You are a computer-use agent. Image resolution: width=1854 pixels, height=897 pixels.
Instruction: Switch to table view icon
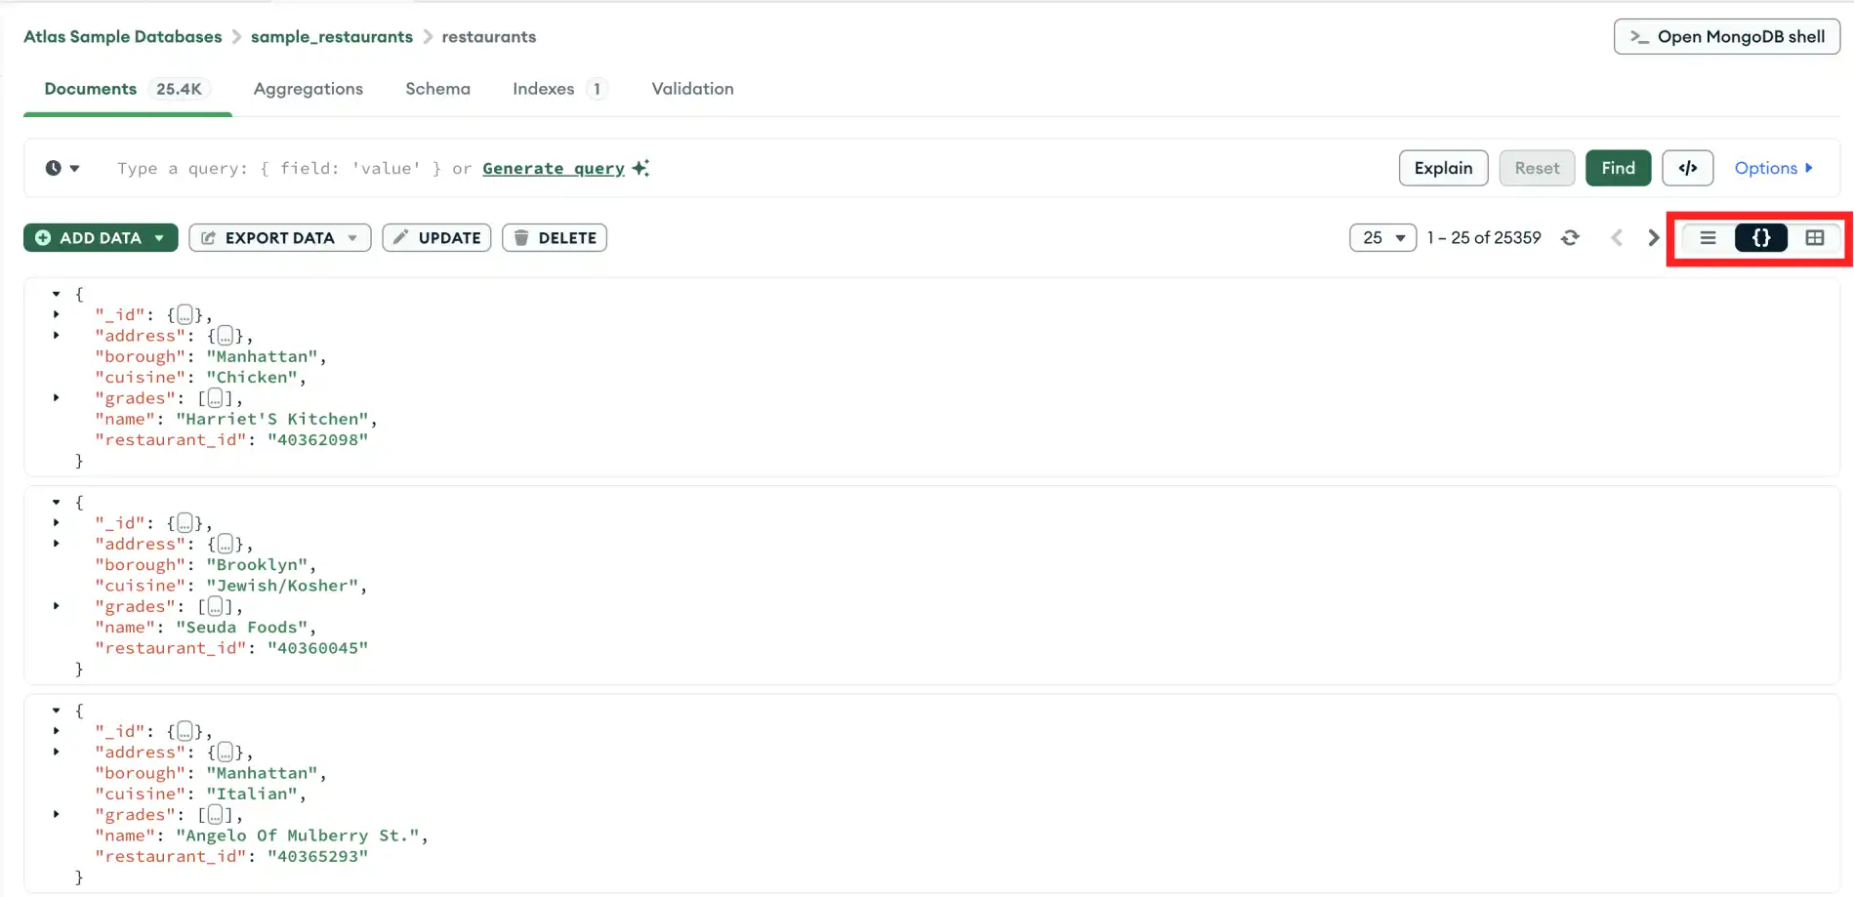tap(1814, 237)
